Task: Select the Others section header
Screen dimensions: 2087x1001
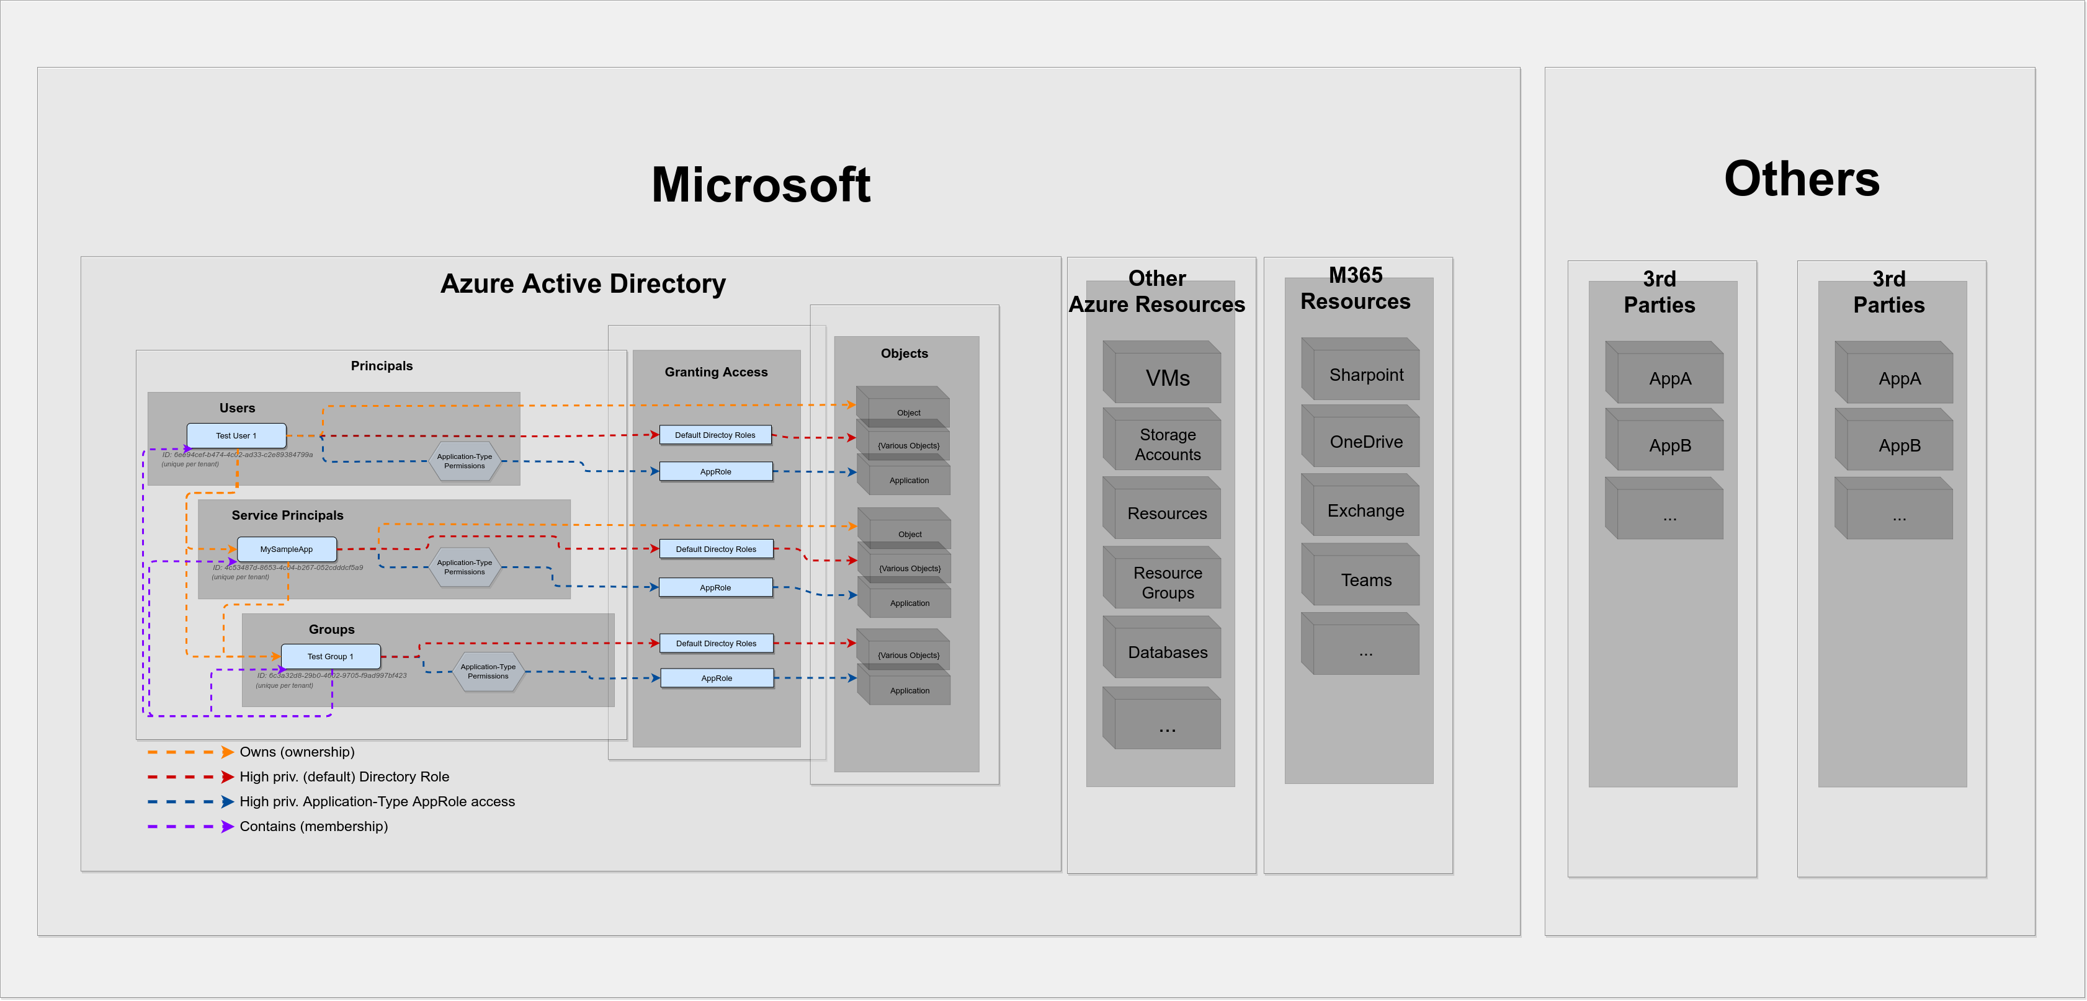Action: coord(1802,180)
